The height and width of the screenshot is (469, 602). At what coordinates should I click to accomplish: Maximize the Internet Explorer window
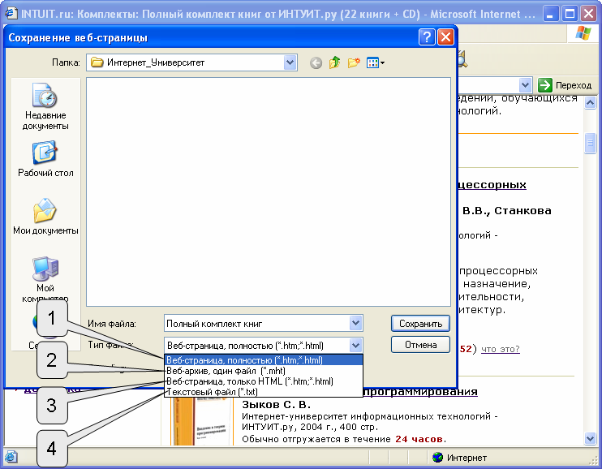(x=570, y=14)
